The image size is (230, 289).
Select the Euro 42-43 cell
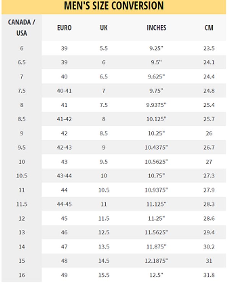tap(64, 148)
